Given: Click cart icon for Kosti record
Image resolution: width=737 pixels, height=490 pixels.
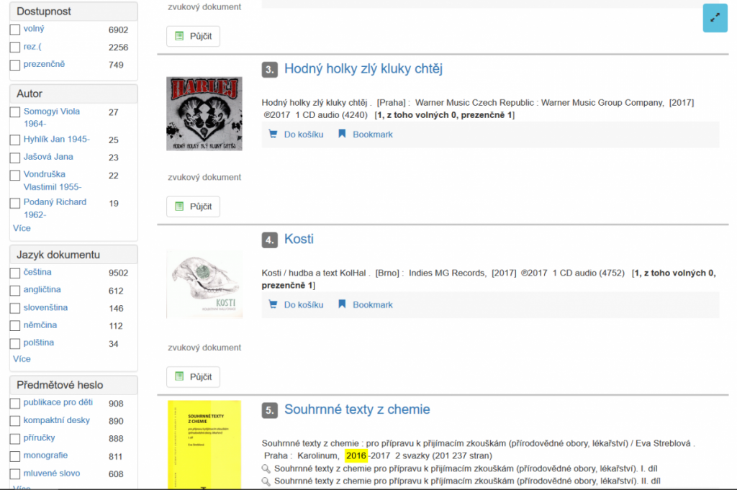Looking at the screenshot, I should 273,304.
